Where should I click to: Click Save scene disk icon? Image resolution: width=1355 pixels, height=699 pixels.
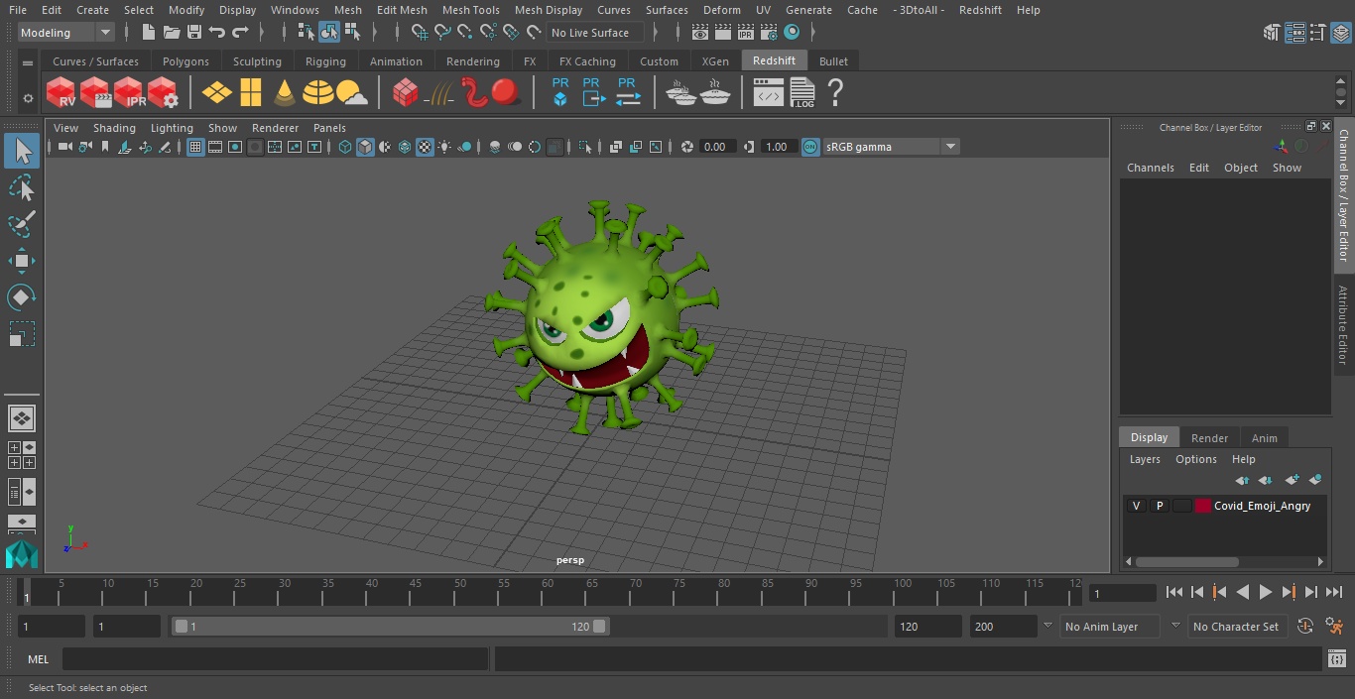tap(194, 33)
